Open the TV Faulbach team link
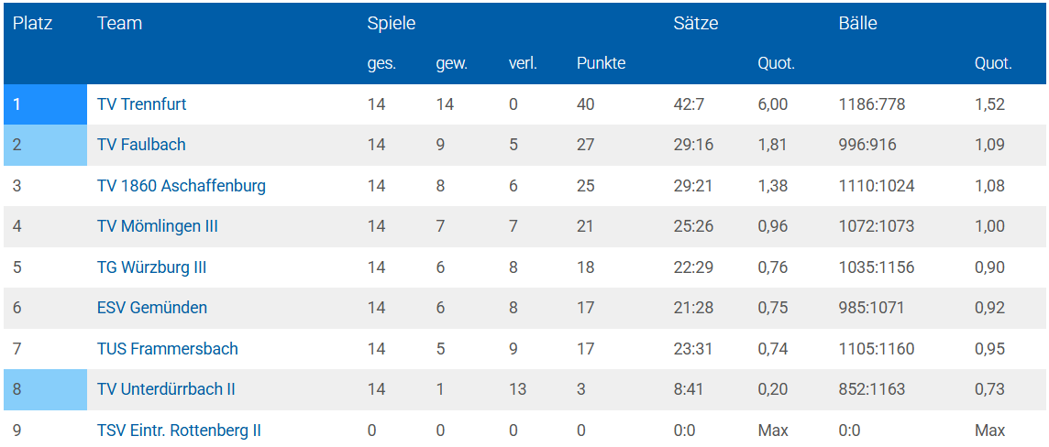 pos(139,145)
